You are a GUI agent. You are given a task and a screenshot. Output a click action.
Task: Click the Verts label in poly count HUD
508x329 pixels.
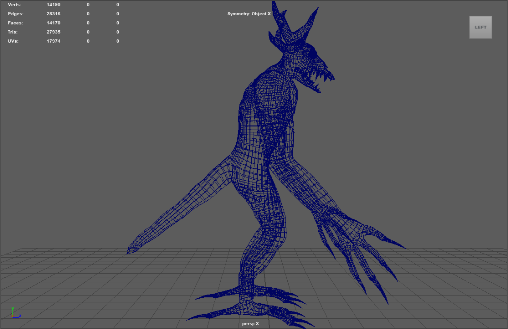pyautogui.click(x=15, y=5)
